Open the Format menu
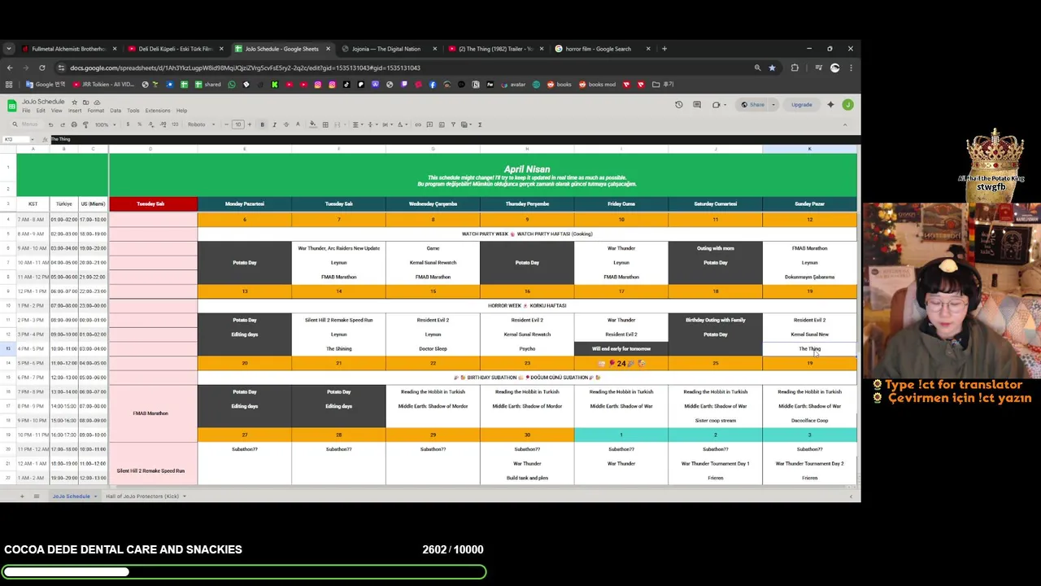The image size is (1041, 586). click(95, 111)
